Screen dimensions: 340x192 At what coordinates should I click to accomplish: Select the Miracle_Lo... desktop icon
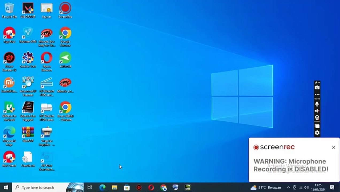65,85
